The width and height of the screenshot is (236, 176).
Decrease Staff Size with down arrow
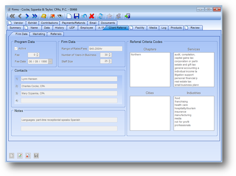pyautogui.click(x=110, y=62)
